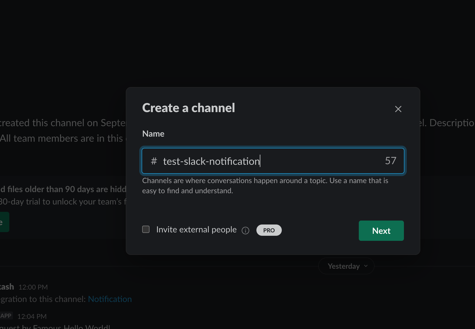This screenshot has width=475, height=329.
Task: Enable Invite external people checkbox
Action: tap(146, 229)
